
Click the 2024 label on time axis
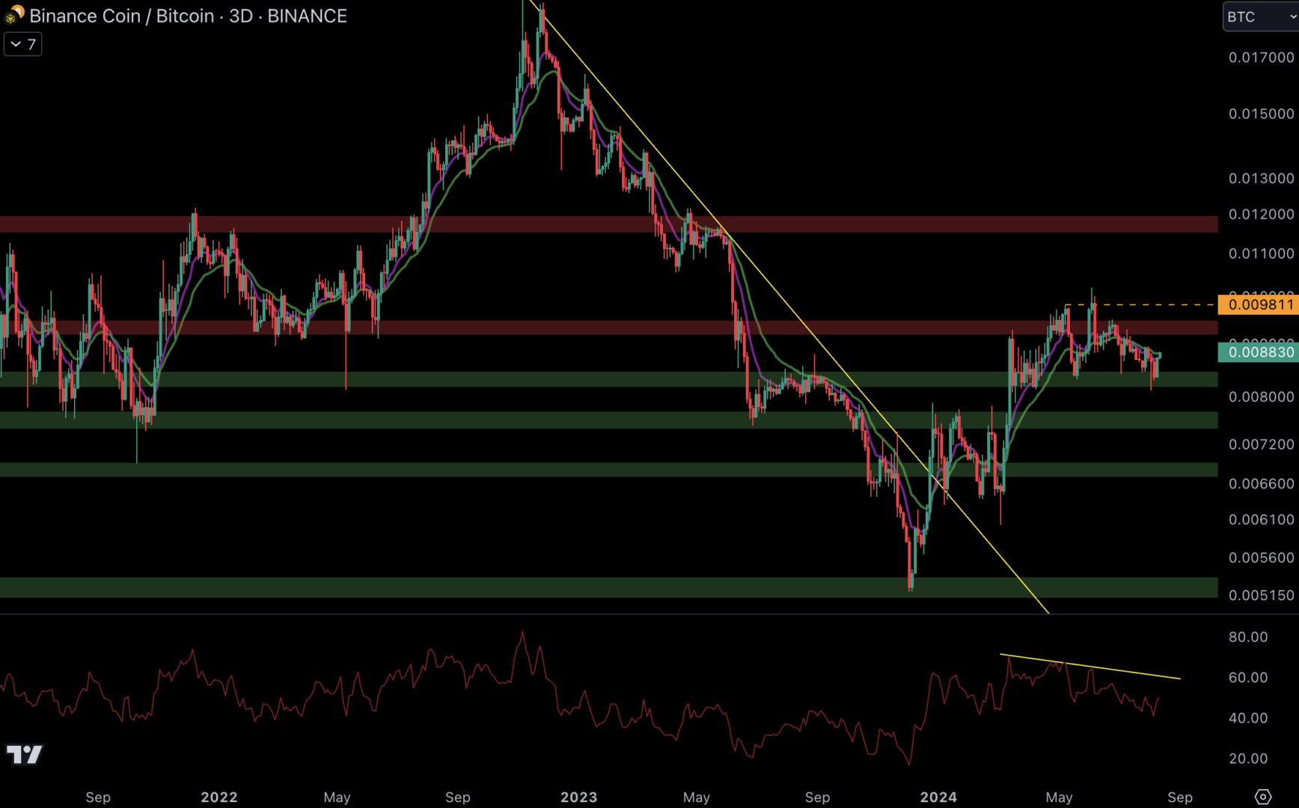pos(938,798)
